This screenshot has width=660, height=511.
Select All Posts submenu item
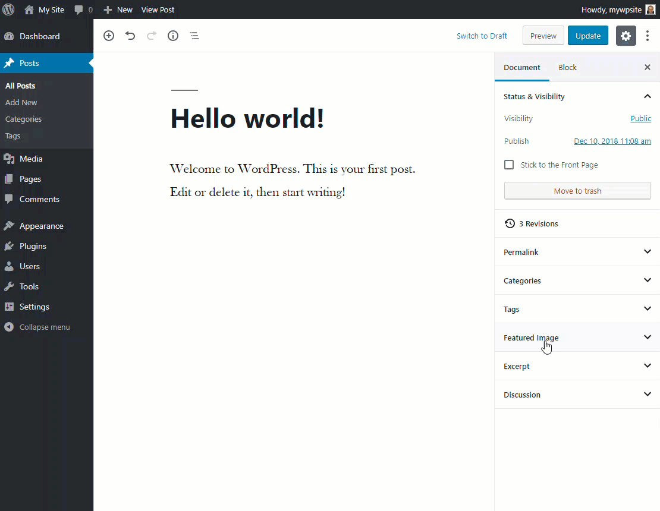(20, 86)
